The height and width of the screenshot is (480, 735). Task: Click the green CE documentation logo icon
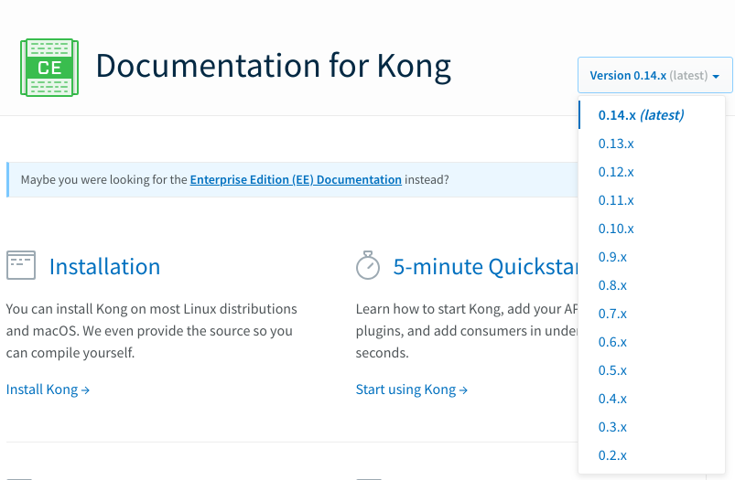pos(49,68)
